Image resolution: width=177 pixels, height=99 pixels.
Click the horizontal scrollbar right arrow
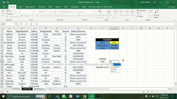point(173,89)
